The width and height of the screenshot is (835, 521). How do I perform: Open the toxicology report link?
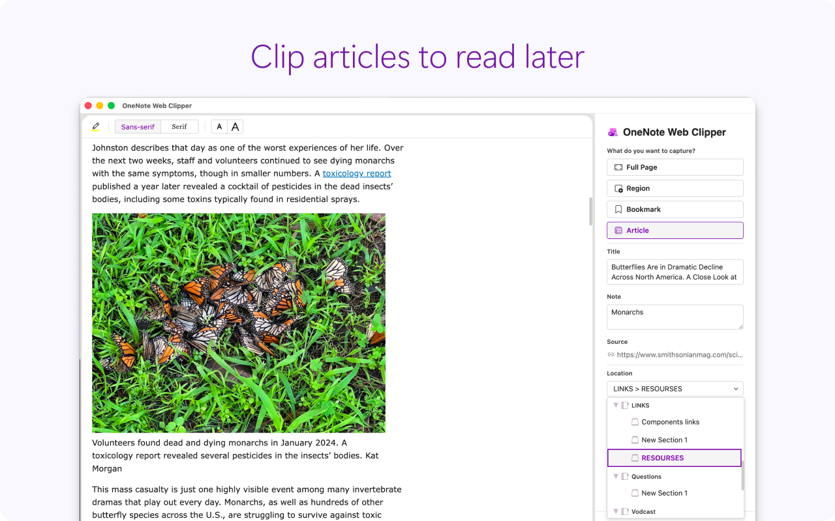pos(357,173)
